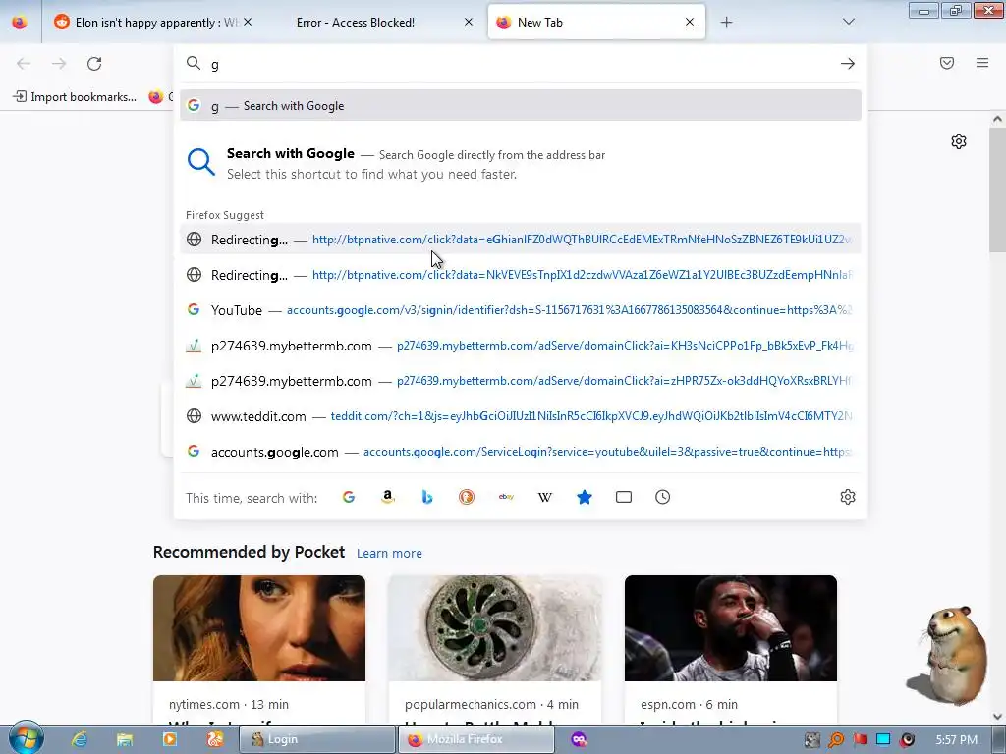Image resolution: width=1006 pixels, height=754 pixels.
Task: Click the scrollbar down arrow
Action: 997,716
